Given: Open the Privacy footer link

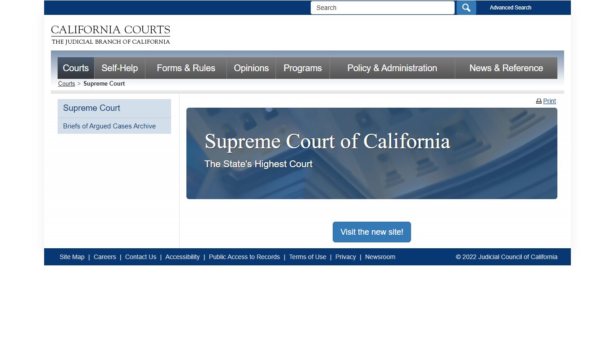Looking at the screenshot, I should pyautogui.click(x=346, y=257).
